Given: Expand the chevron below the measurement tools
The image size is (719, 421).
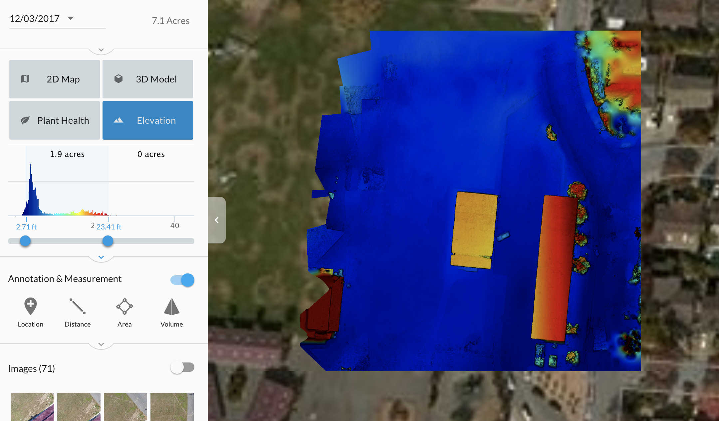Looking at the screenshot, I should pos(101,345).
